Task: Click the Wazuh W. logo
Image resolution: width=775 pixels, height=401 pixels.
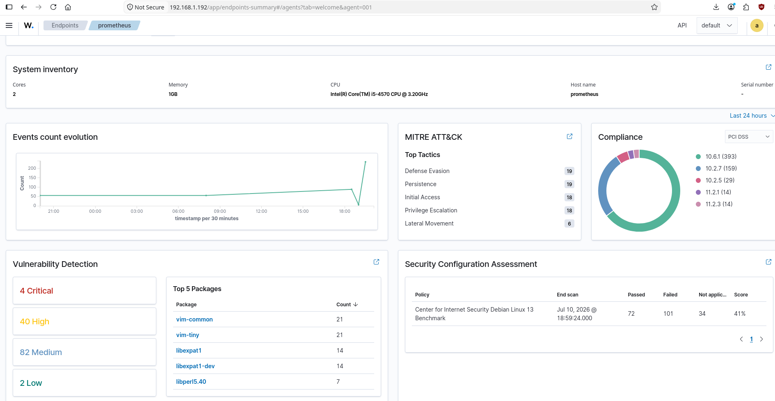Action: [x=29, y=25]
